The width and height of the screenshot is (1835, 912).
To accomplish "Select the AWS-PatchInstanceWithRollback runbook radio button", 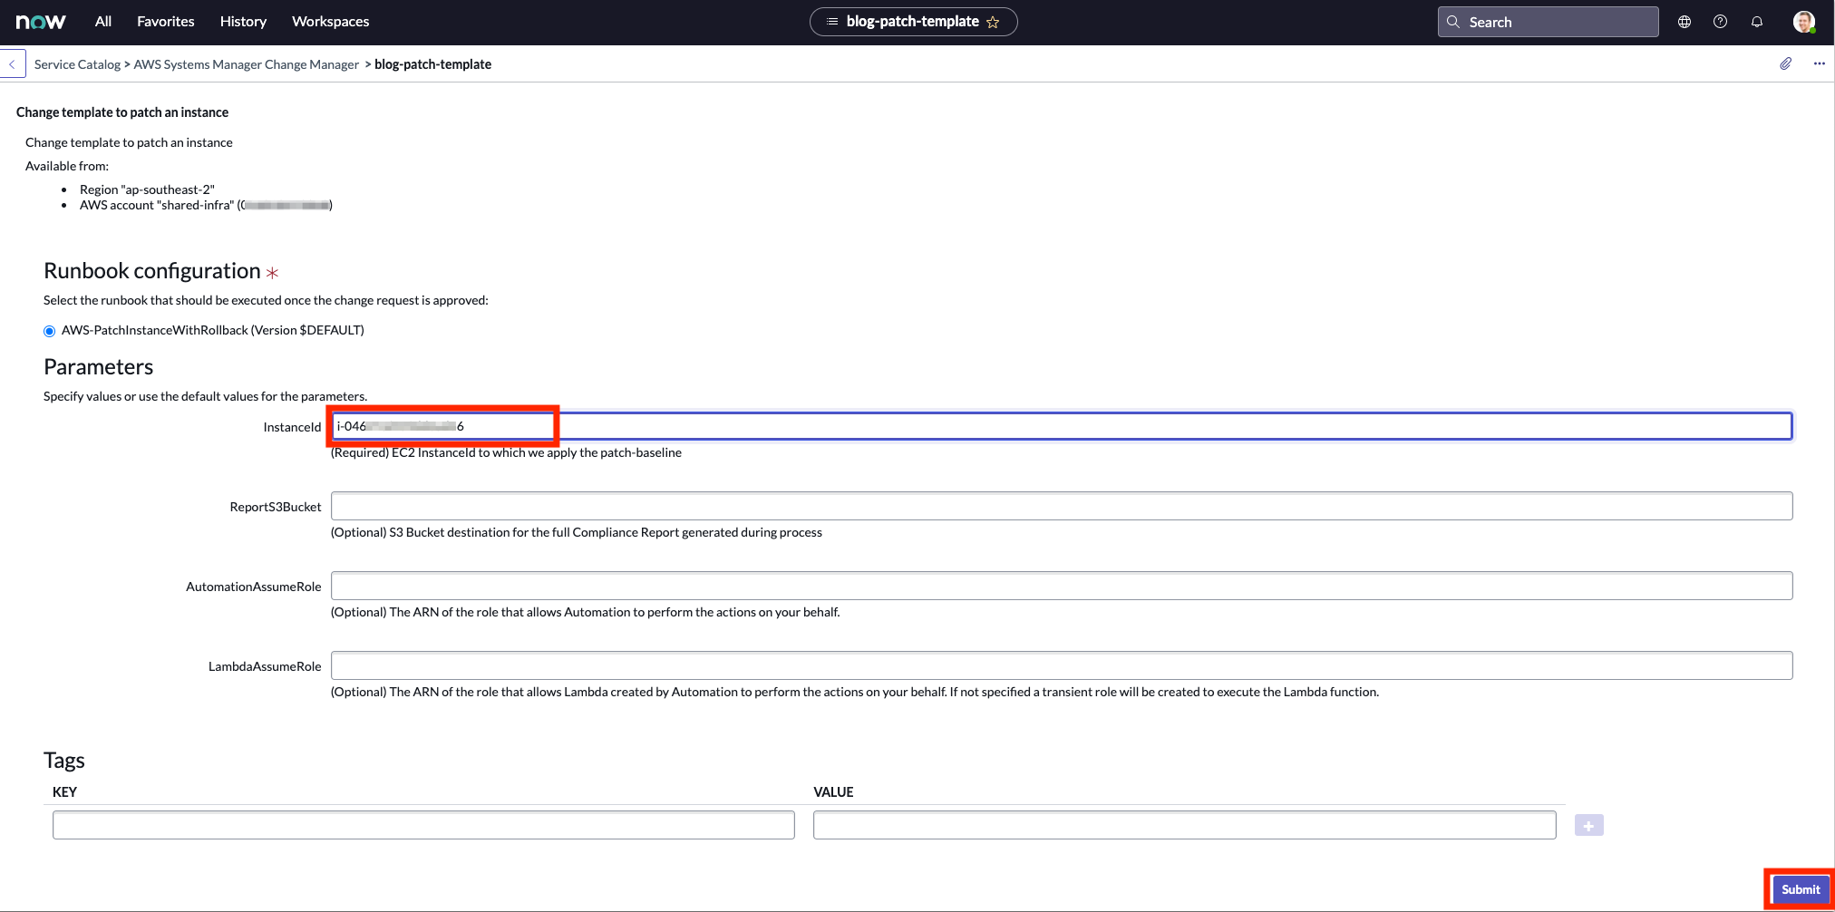I will [x=50, y=330].
